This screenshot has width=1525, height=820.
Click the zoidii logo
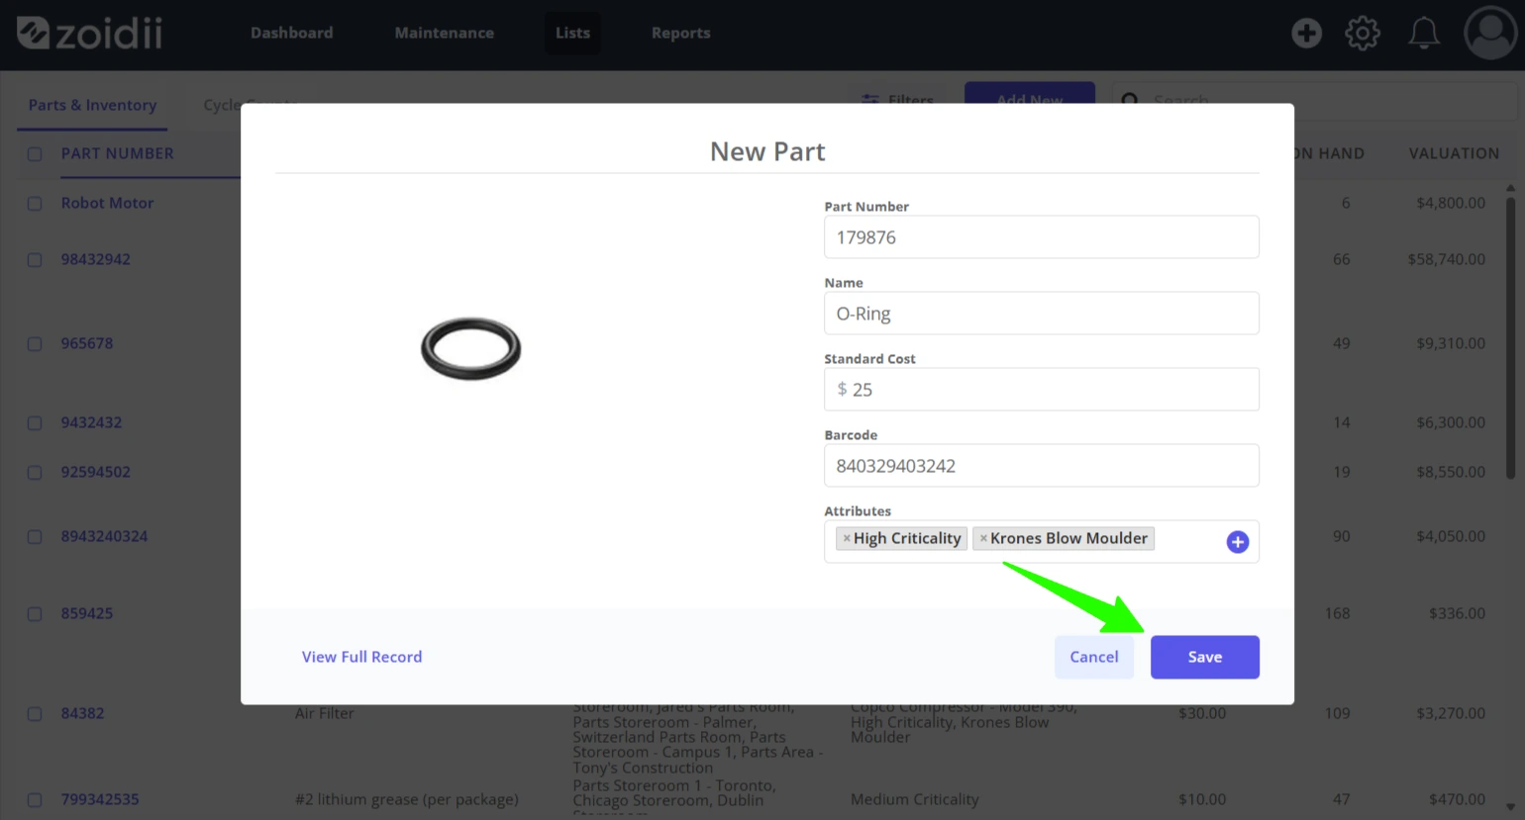click(89, 33)
